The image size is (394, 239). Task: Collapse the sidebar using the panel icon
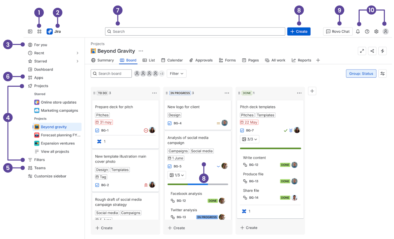click(x=30, y=32)
